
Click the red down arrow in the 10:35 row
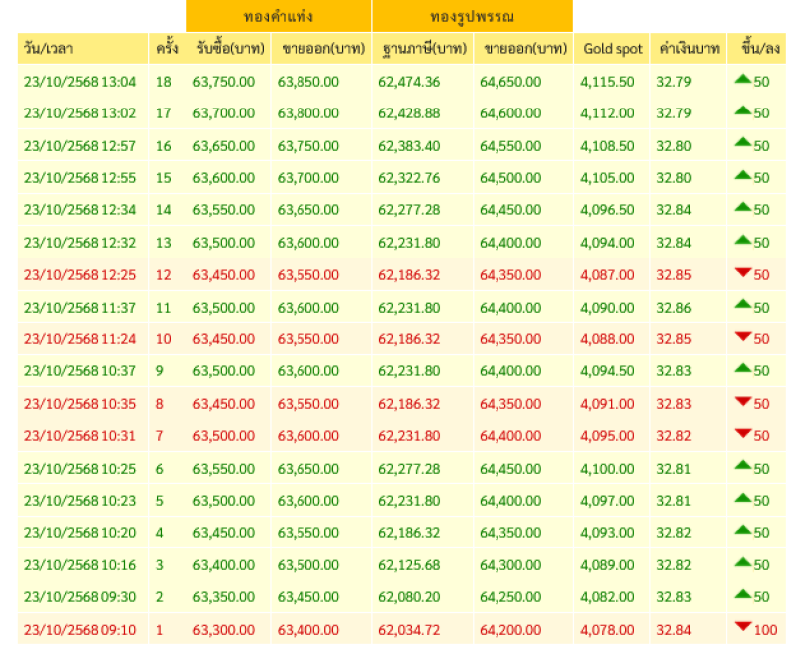click(x=742, y=403)
